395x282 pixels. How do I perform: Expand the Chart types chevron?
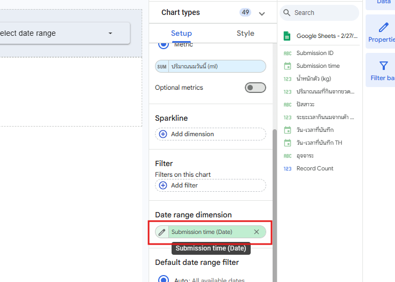pos(262,13)
